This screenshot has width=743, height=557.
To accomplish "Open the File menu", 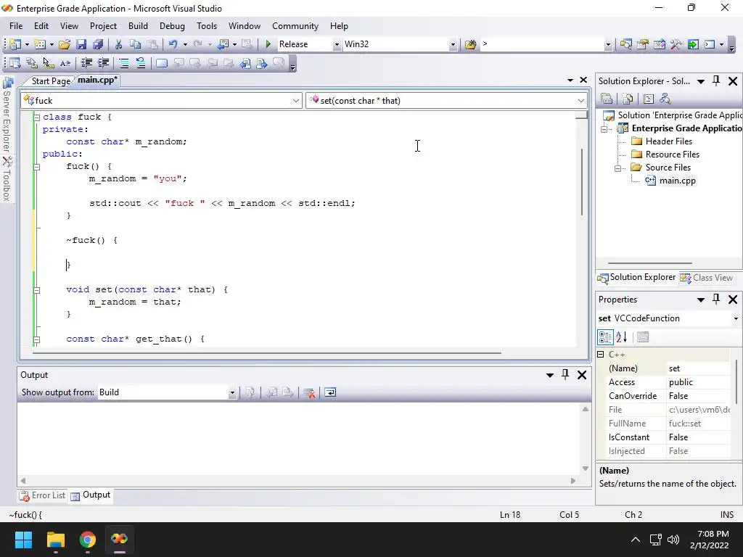I will (x=16, y=26).
